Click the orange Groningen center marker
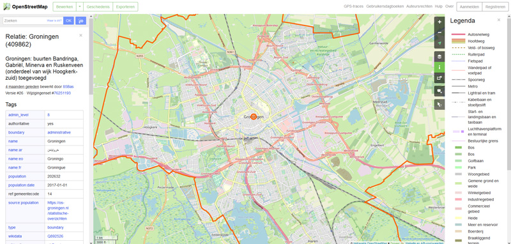 coord(254,117)
